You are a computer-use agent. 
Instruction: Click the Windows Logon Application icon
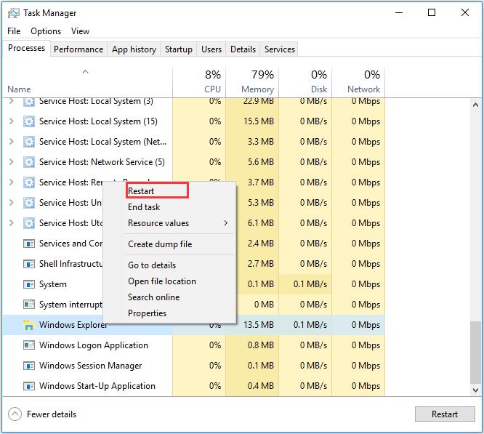29,345
